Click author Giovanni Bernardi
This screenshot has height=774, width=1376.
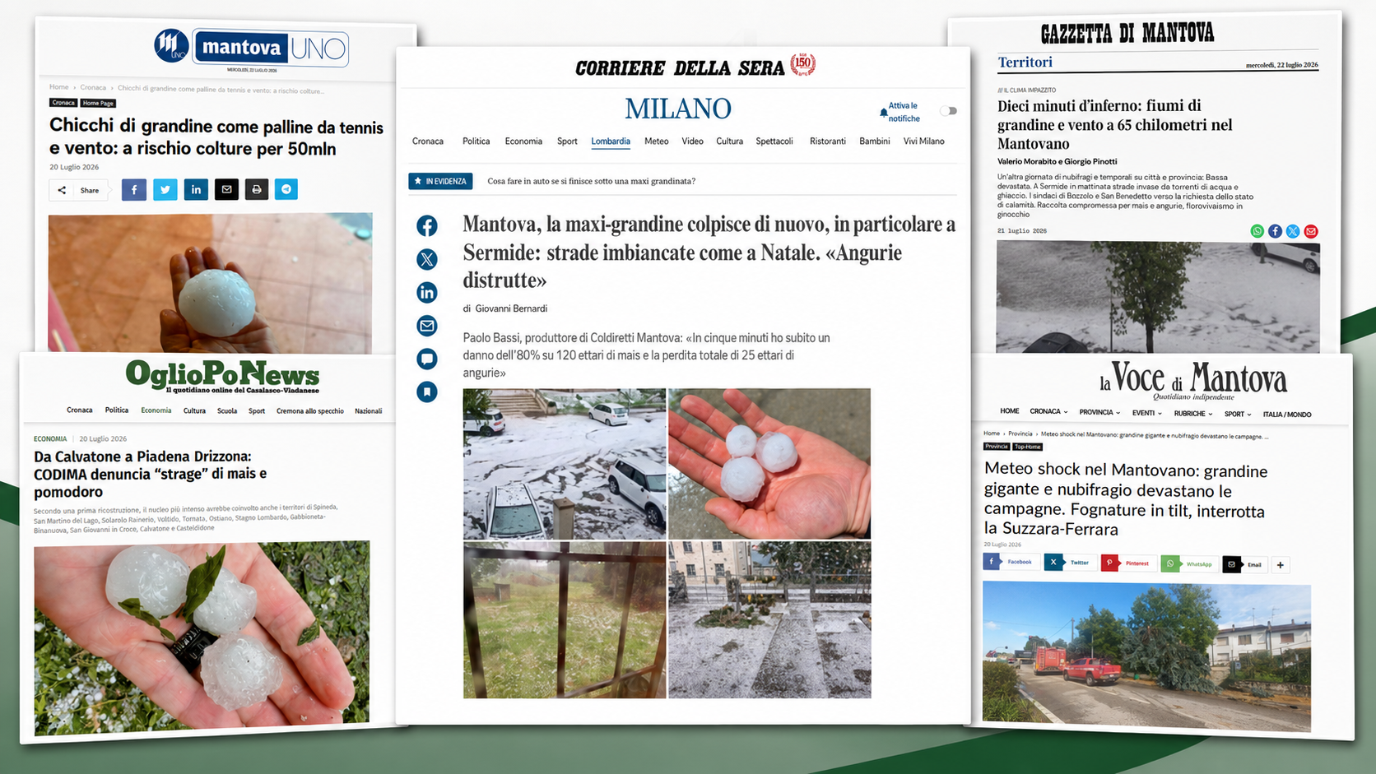click(x=511, y=308)
